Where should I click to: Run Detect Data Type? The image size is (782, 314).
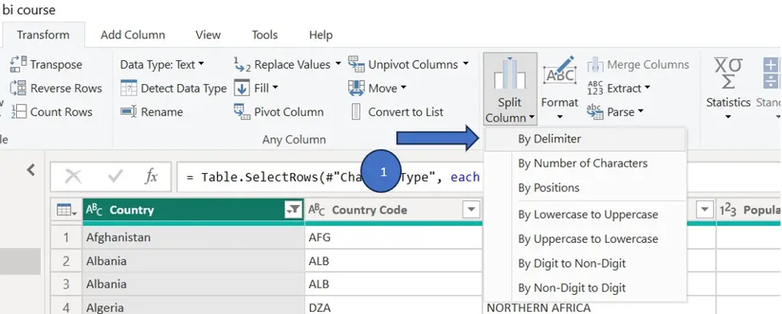coord(174,88)
